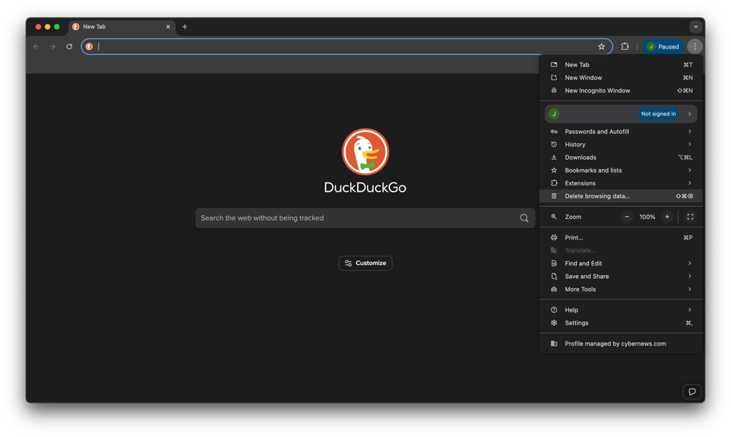Expand Find and Edit submenu

621,263
